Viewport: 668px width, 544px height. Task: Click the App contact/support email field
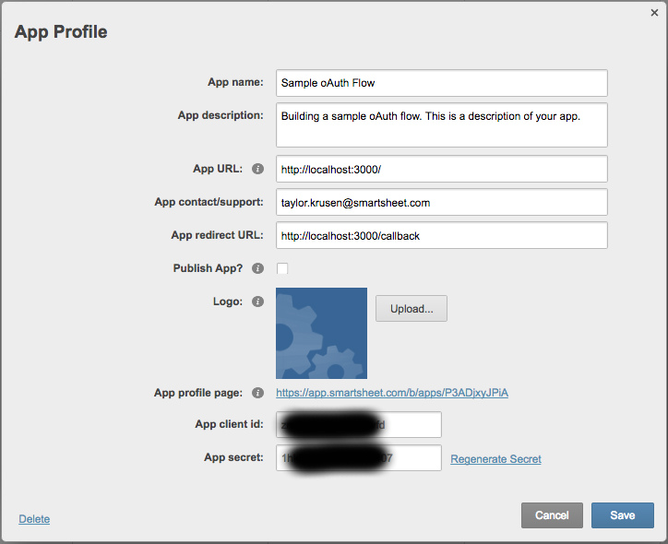(x=441, y=203)
